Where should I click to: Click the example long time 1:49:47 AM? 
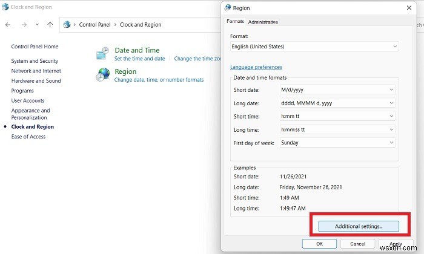click(x=293, y=209)
